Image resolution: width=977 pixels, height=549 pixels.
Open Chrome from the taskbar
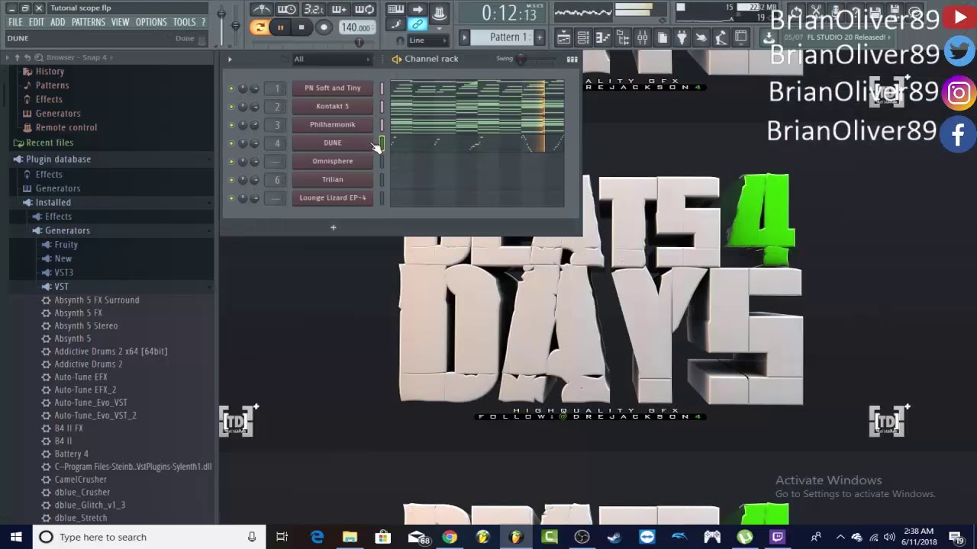(449, 537)
